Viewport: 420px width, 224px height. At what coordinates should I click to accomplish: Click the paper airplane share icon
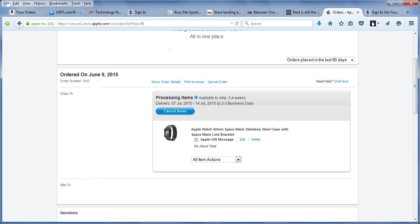387,23
